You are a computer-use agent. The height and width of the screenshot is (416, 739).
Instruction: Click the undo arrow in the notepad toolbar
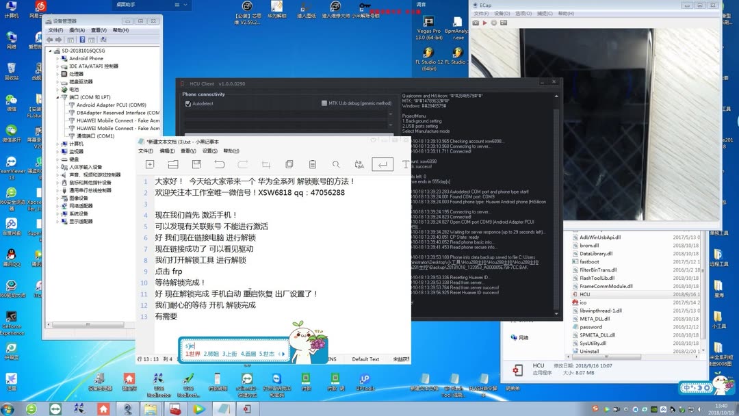pyautogui.click(x=219, y=164)
